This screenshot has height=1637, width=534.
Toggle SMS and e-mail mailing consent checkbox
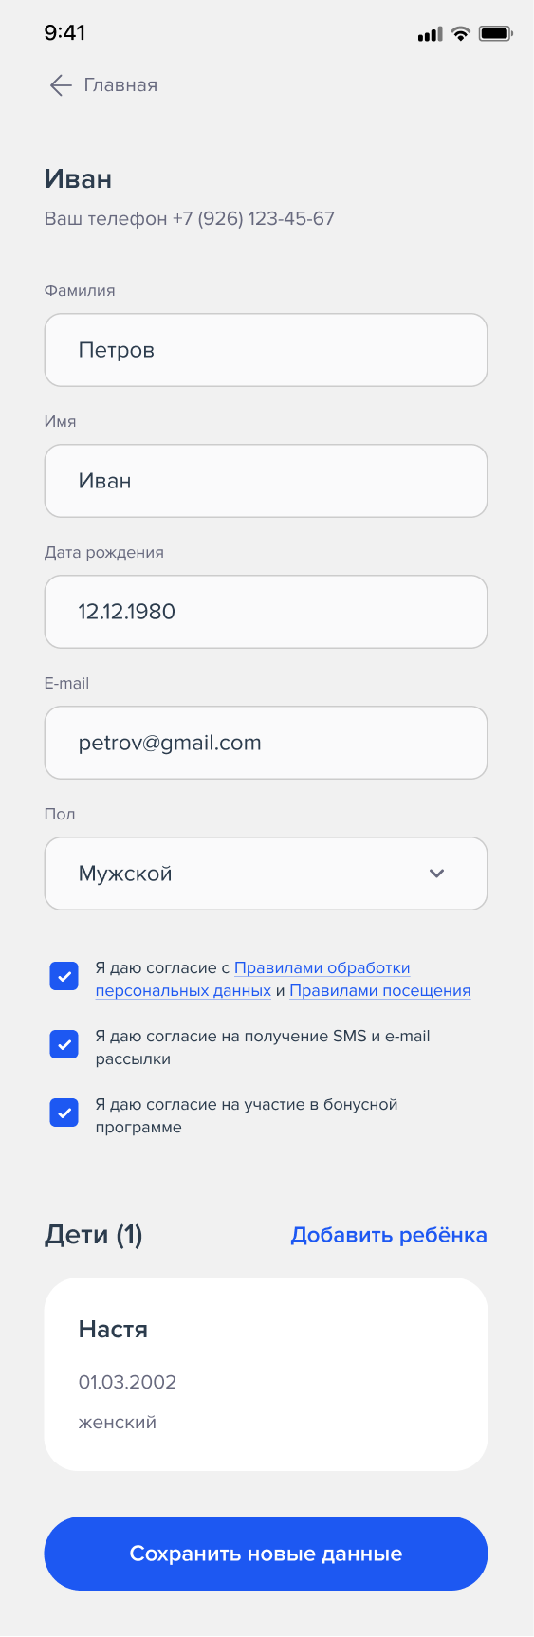pyautogui.click(x=64, y=1044)
